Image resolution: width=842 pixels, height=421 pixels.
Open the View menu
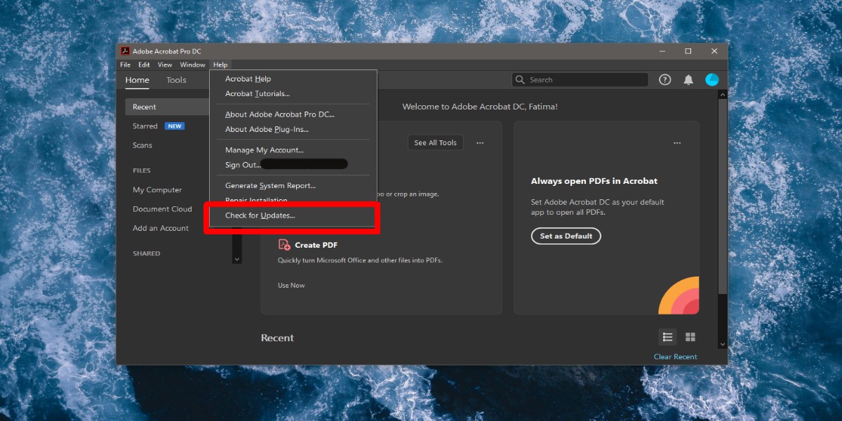pos(165,65)
